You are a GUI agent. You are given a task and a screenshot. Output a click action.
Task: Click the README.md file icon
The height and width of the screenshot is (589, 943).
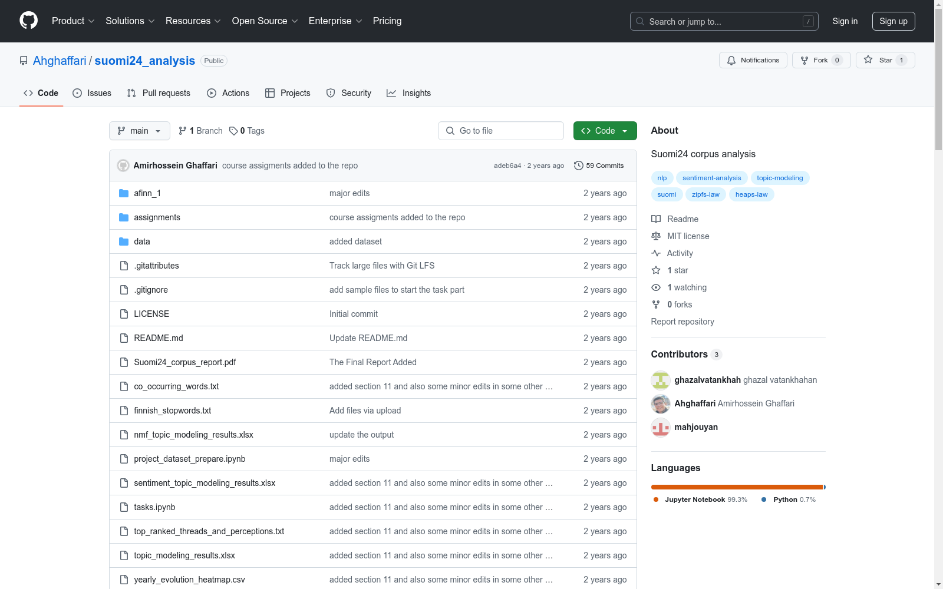tap(124, 338)
